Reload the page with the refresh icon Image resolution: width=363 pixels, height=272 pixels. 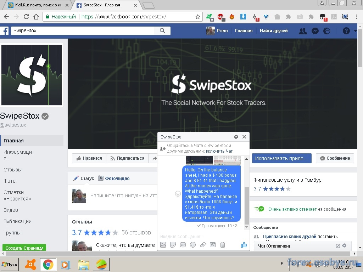click(26, 17)
